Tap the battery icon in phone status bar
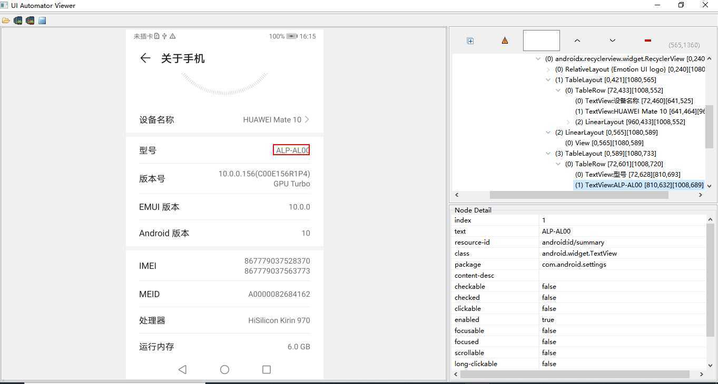Viewport: 718px width, 384px height. [x=292, y=36]
